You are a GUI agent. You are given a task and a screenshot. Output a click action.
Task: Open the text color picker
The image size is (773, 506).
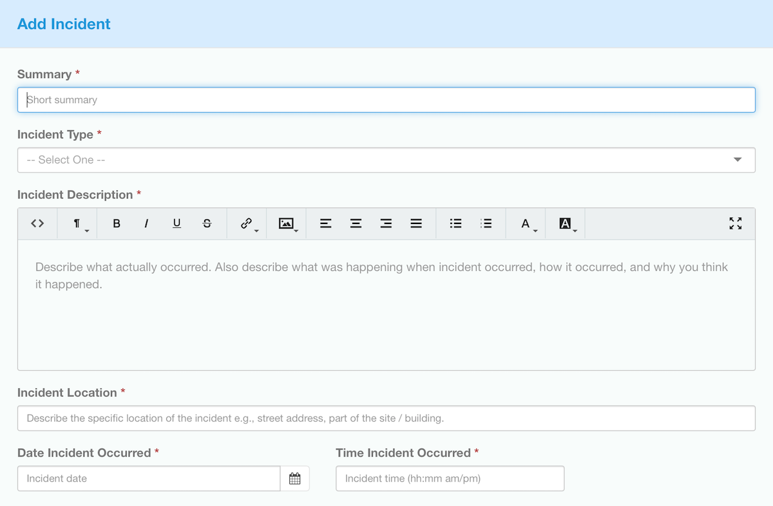(526, 223)
